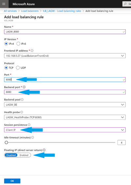Open Load balancers breadcrumb link
Screen dimensions: 131x185
[30, 11]
